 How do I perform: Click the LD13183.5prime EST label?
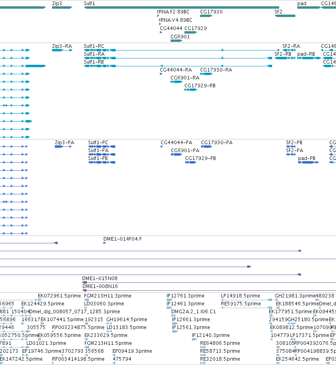click(x=126, y=327)
